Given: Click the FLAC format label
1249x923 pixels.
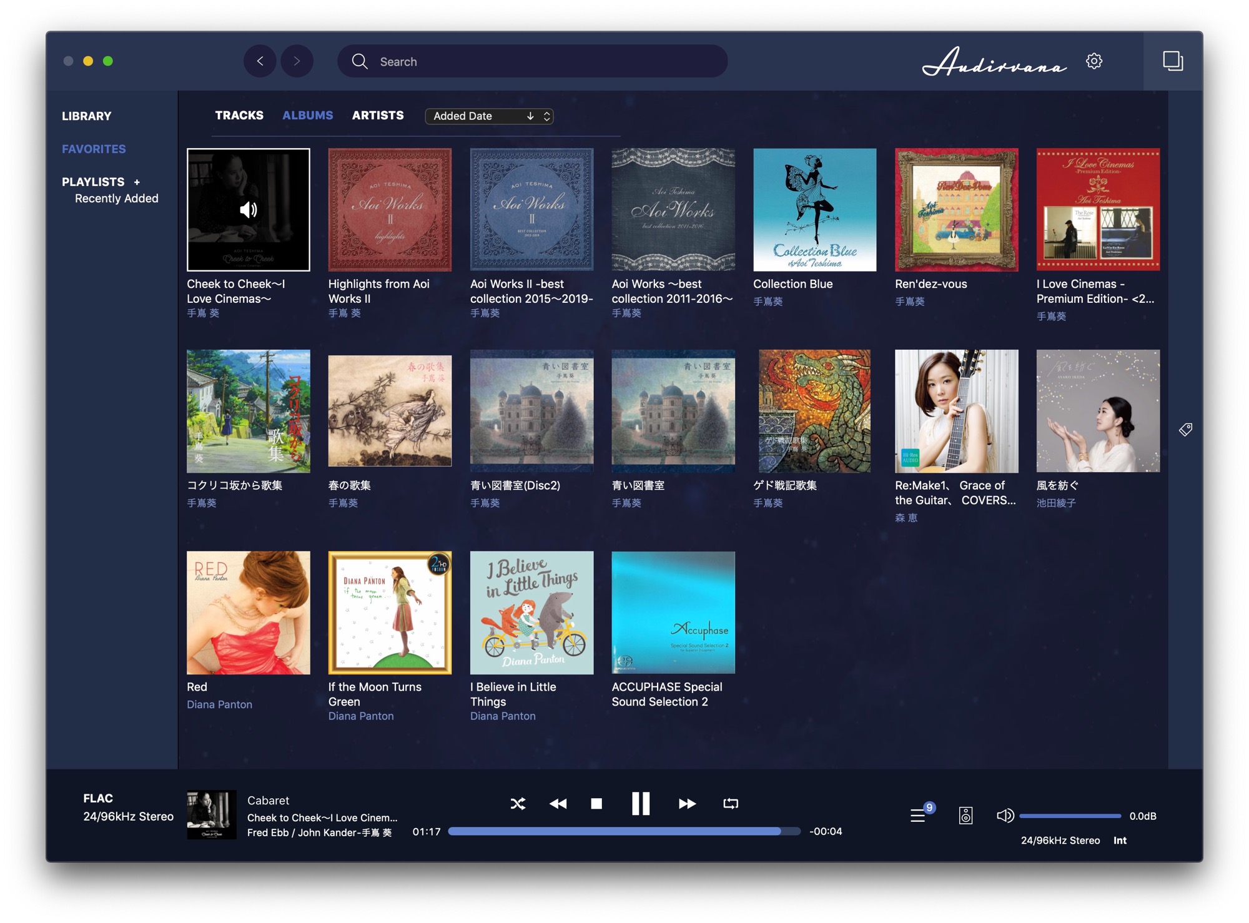Looking at the screenshot, I should 98,799.
